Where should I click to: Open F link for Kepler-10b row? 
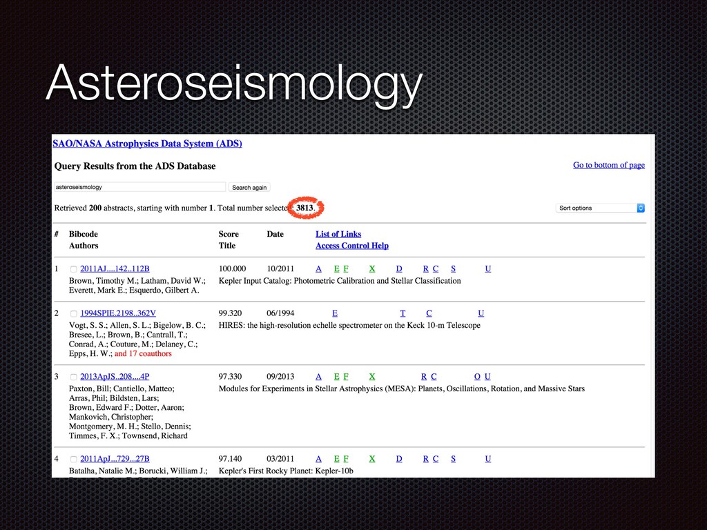(x=346, y=459)
